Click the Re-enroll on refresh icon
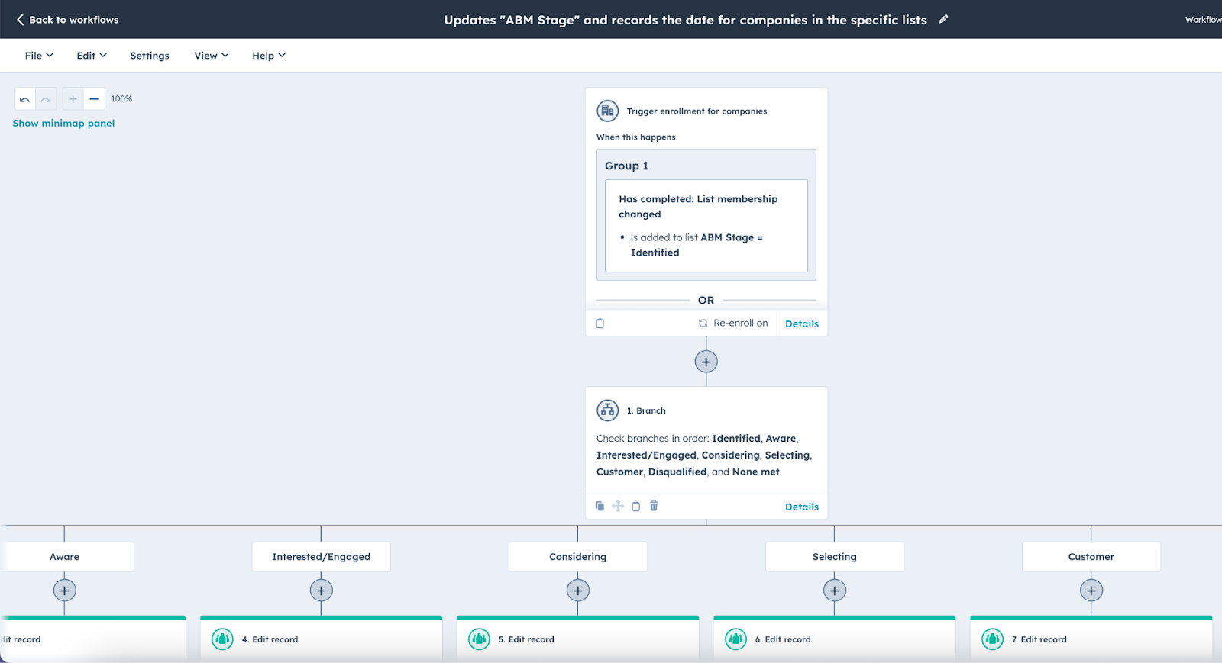Image resolution: width=1222 pixels, height=663 pixels. tap(703, 323)
